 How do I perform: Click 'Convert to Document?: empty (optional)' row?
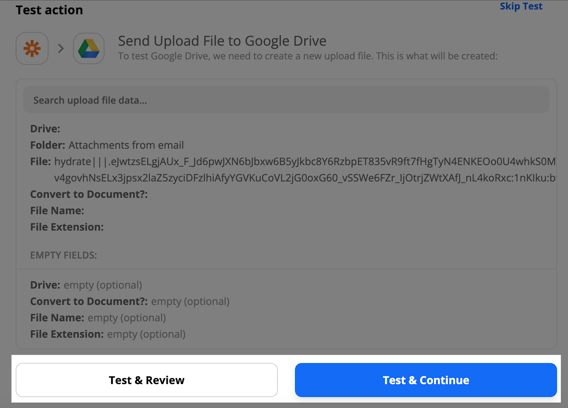click(x=130, y=301)
